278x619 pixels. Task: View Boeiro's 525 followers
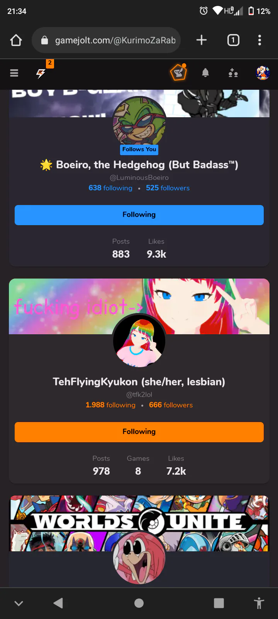point(168,188)
